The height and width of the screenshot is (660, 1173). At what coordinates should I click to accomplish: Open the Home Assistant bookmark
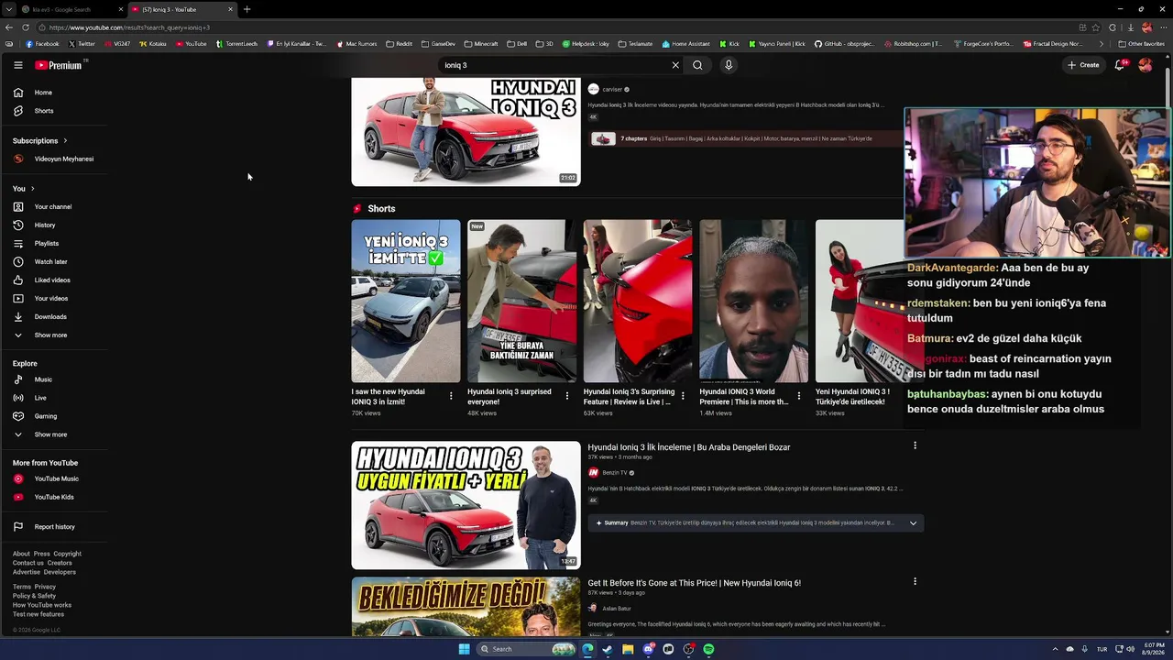[x=685, y=44]
